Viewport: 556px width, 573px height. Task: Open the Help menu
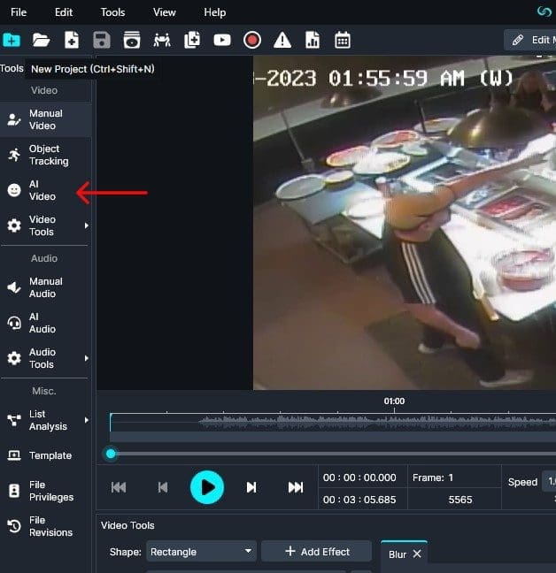(215, 12)
